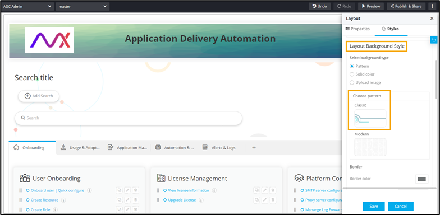Viewport: 440px width, 215px height.
Task: Click the License Management card icon
Action: click(162, 178)
